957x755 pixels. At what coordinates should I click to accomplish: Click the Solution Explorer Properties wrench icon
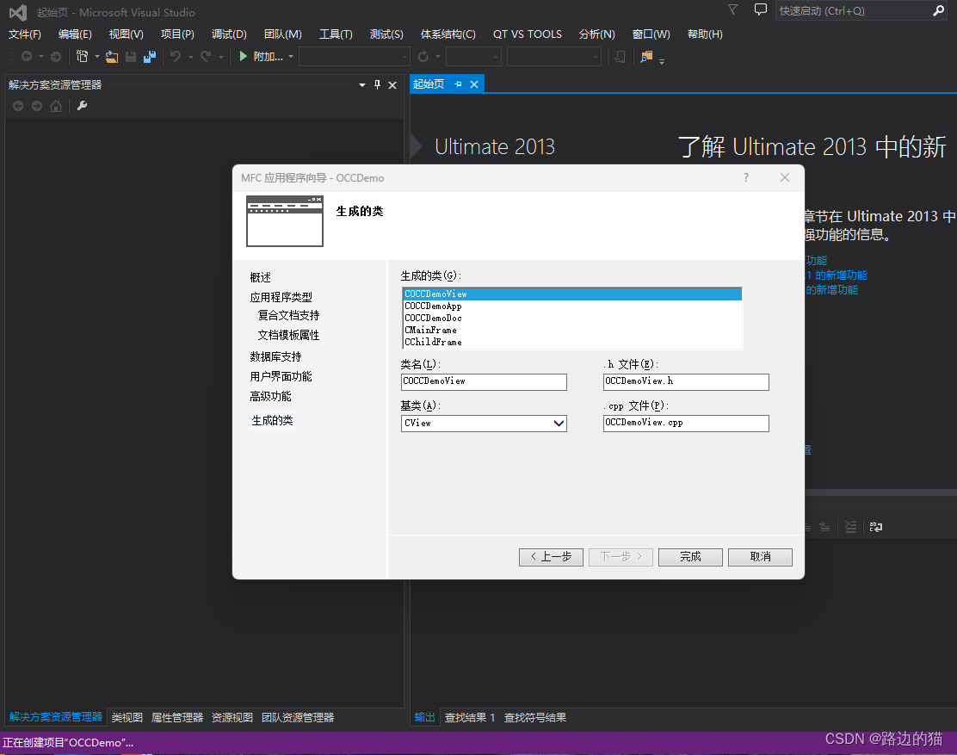coord(82,106)
